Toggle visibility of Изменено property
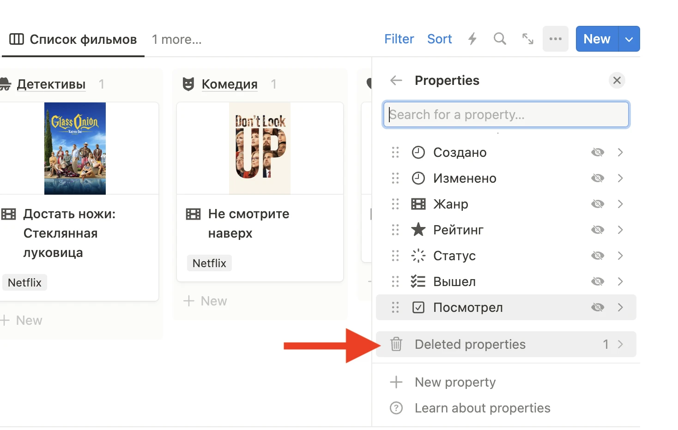The width and height of the screenshot is (678, 430). pos(598,178)
